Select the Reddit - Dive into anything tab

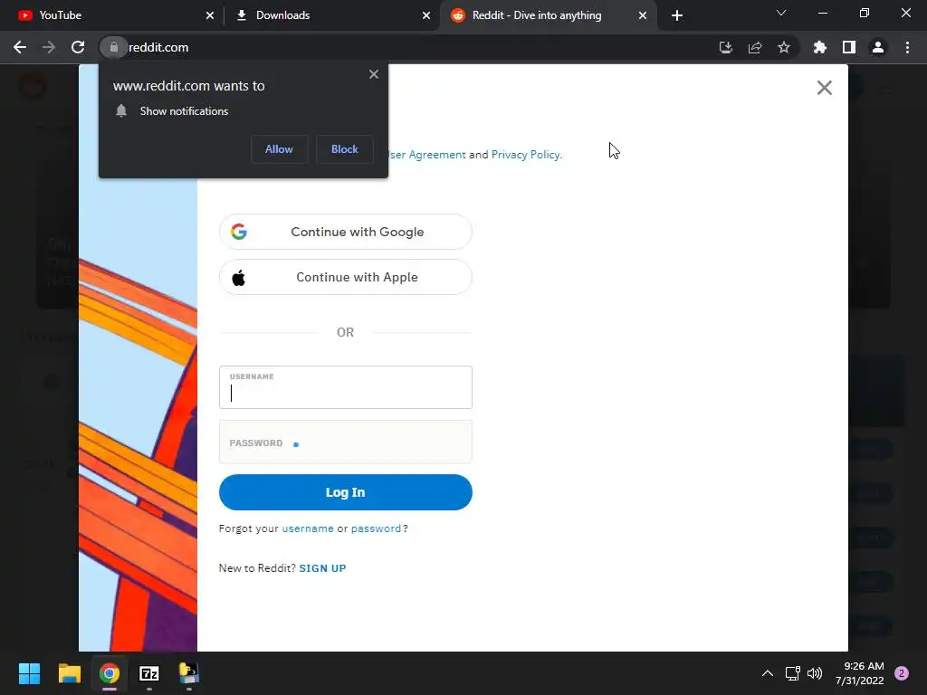pyautogui.click(x=548, y=15)
